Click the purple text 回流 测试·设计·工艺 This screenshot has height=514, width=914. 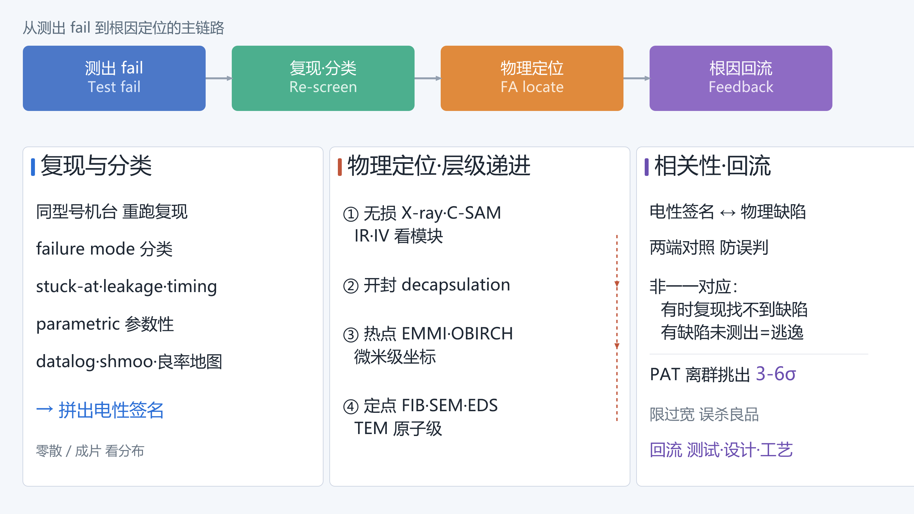(721, 450)
